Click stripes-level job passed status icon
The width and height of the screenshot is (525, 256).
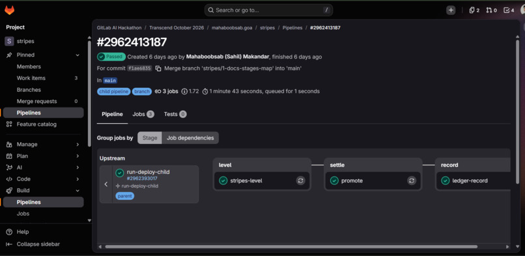(x=223, y=180)
